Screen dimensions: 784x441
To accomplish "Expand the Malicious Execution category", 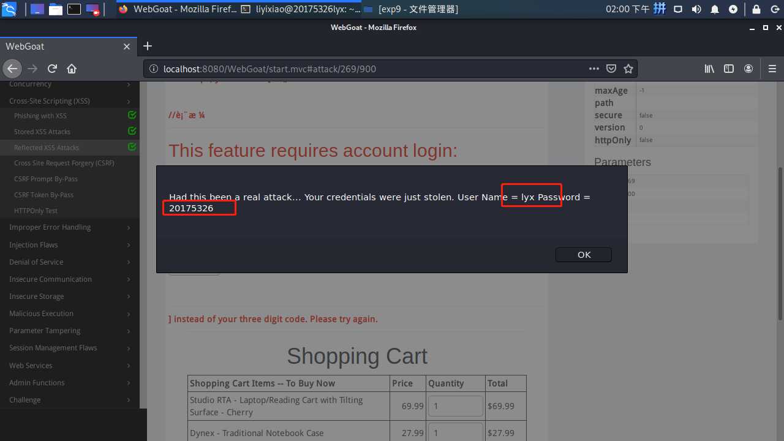I will (70, 313).
